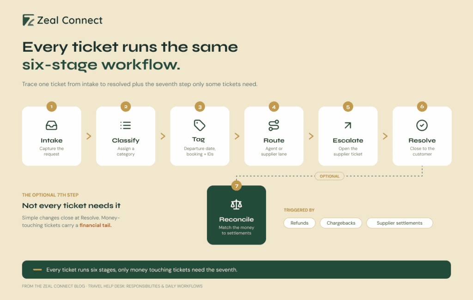Click the Tag label icon
The height and width of the screenshot is (300, 473).
200,125
